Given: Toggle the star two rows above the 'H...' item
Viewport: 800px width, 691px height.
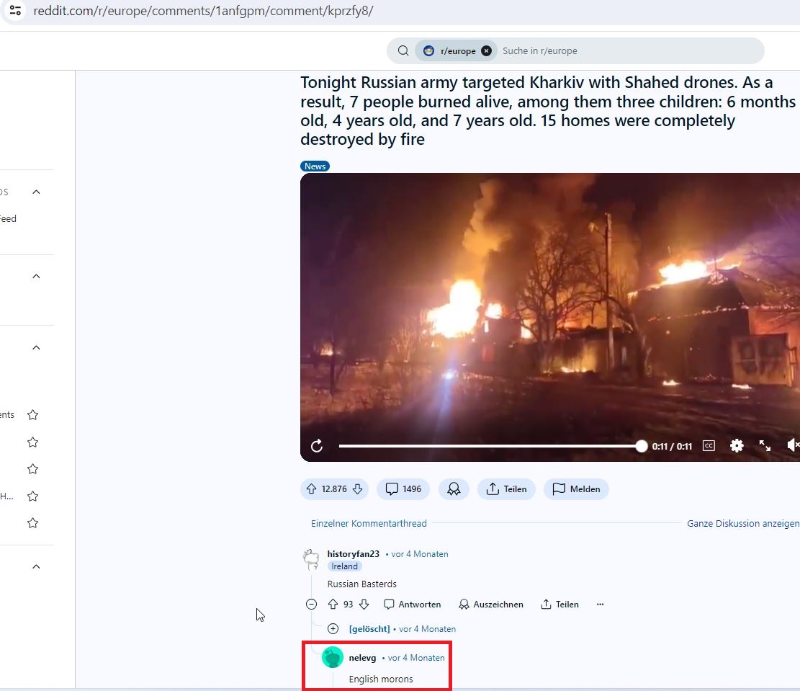Looking at the screenshot, I should pyautogui.click(x=32, y=442).
